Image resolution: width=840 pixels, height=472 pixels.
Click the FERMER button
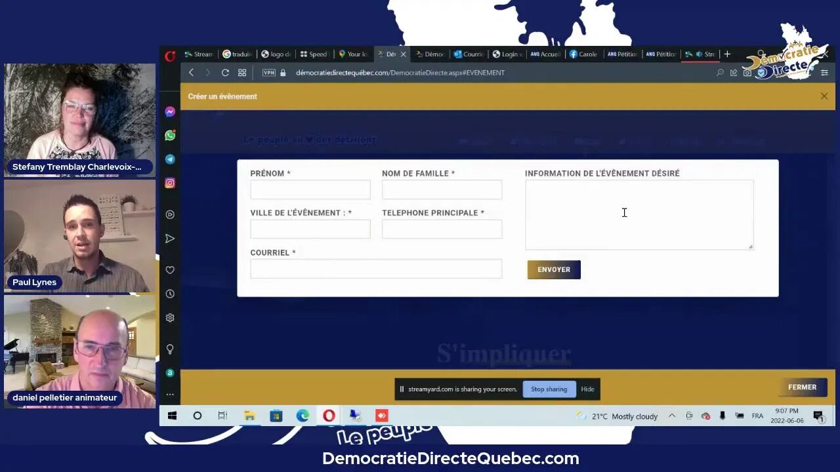[802, 387]
